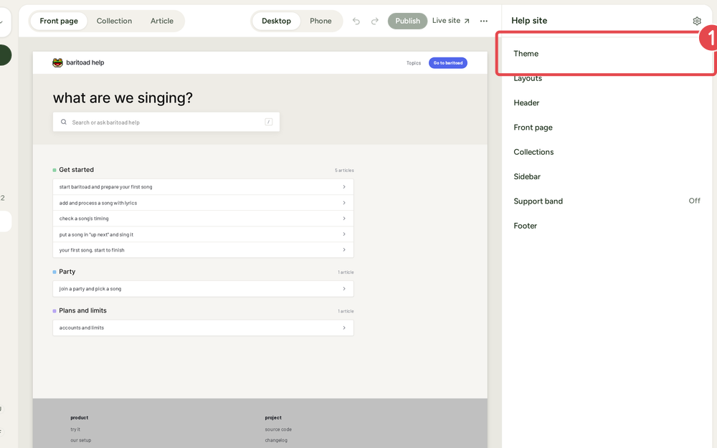Click the '5 articles' count label
This screenshot has width=717, height=448.
(x=344, y=171)
